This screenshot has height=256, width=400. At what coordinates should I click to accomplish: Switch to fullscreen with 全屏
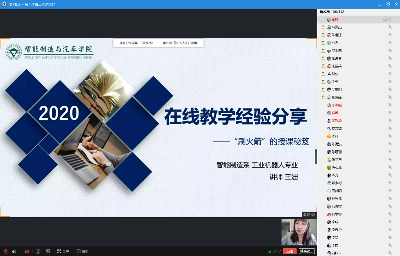63,251
